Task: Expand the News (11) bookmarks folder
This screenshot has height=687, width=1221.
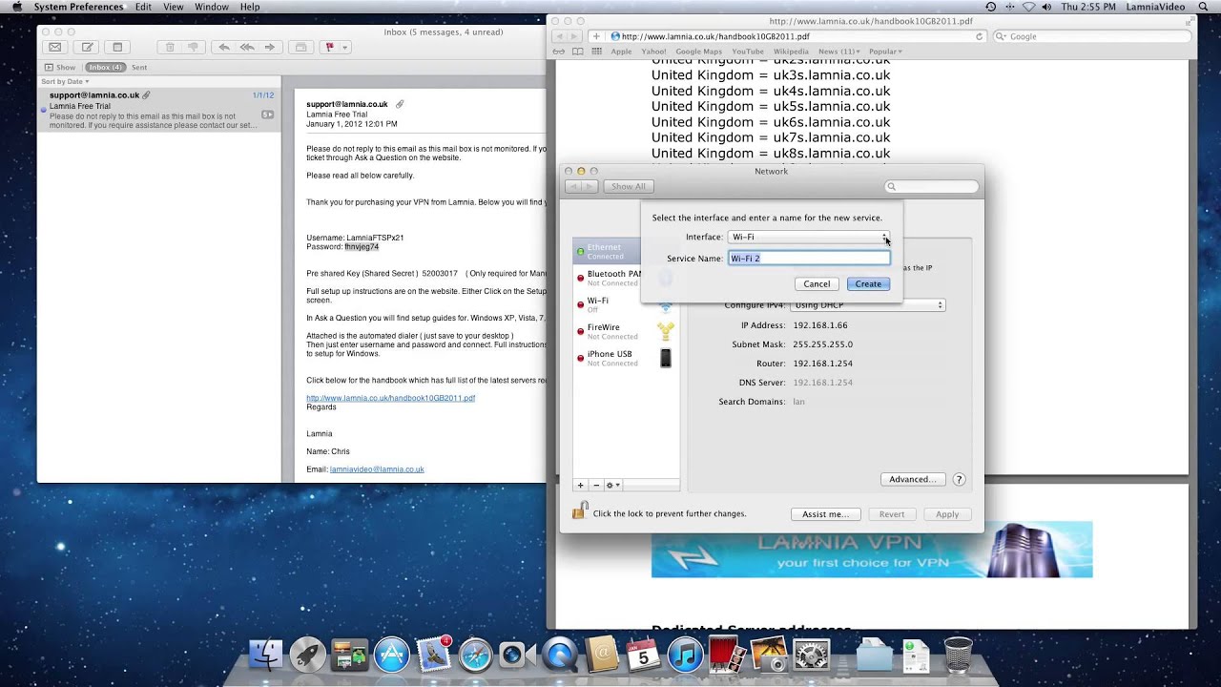Action: 838,52
